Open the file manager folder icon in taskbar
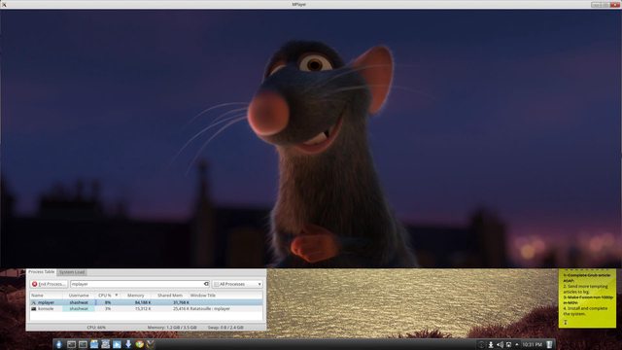Viewport: 622px width, 350px height. [x=94, y=344]
